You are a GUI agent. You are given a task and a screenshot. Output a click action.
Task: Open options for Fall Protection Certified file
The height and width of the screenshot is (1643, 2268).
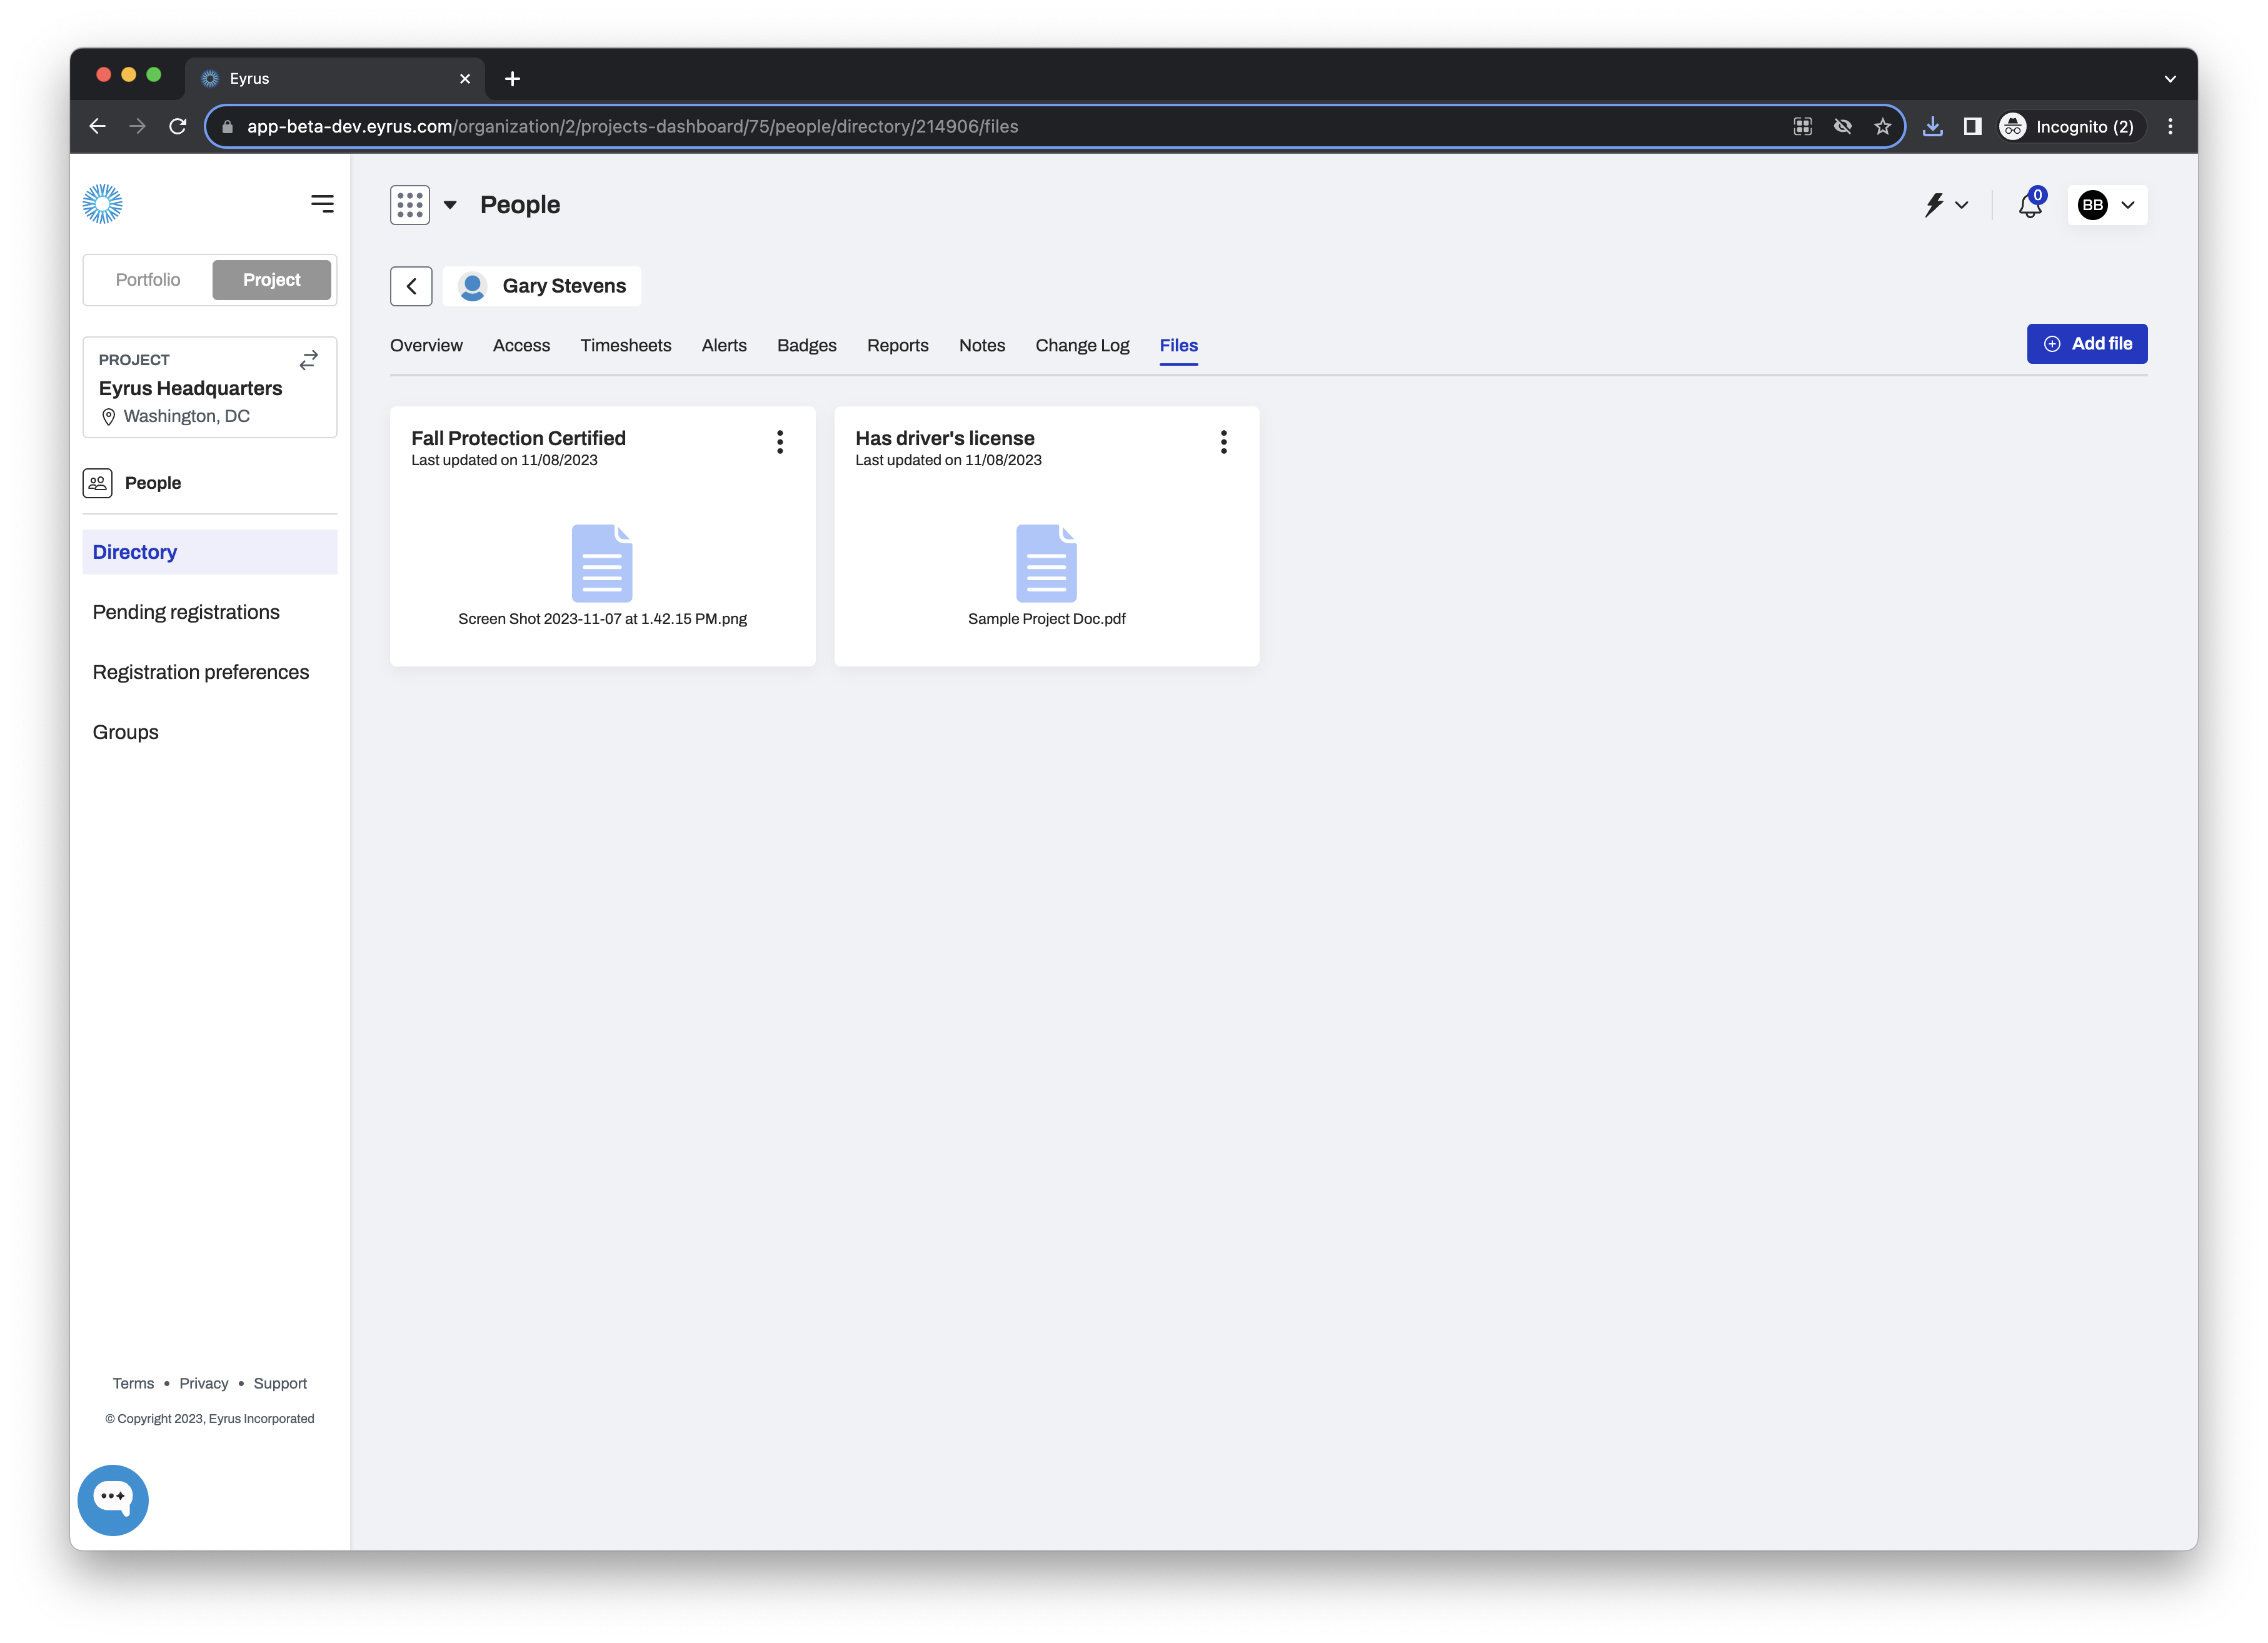(x=780, y=442)
